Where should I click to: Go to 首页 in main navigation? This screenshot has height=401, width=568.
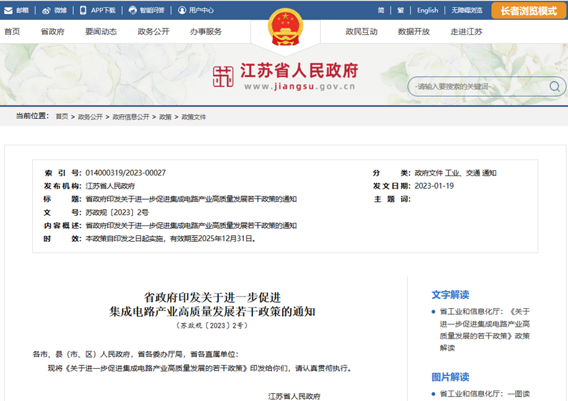tap(12, 32)
